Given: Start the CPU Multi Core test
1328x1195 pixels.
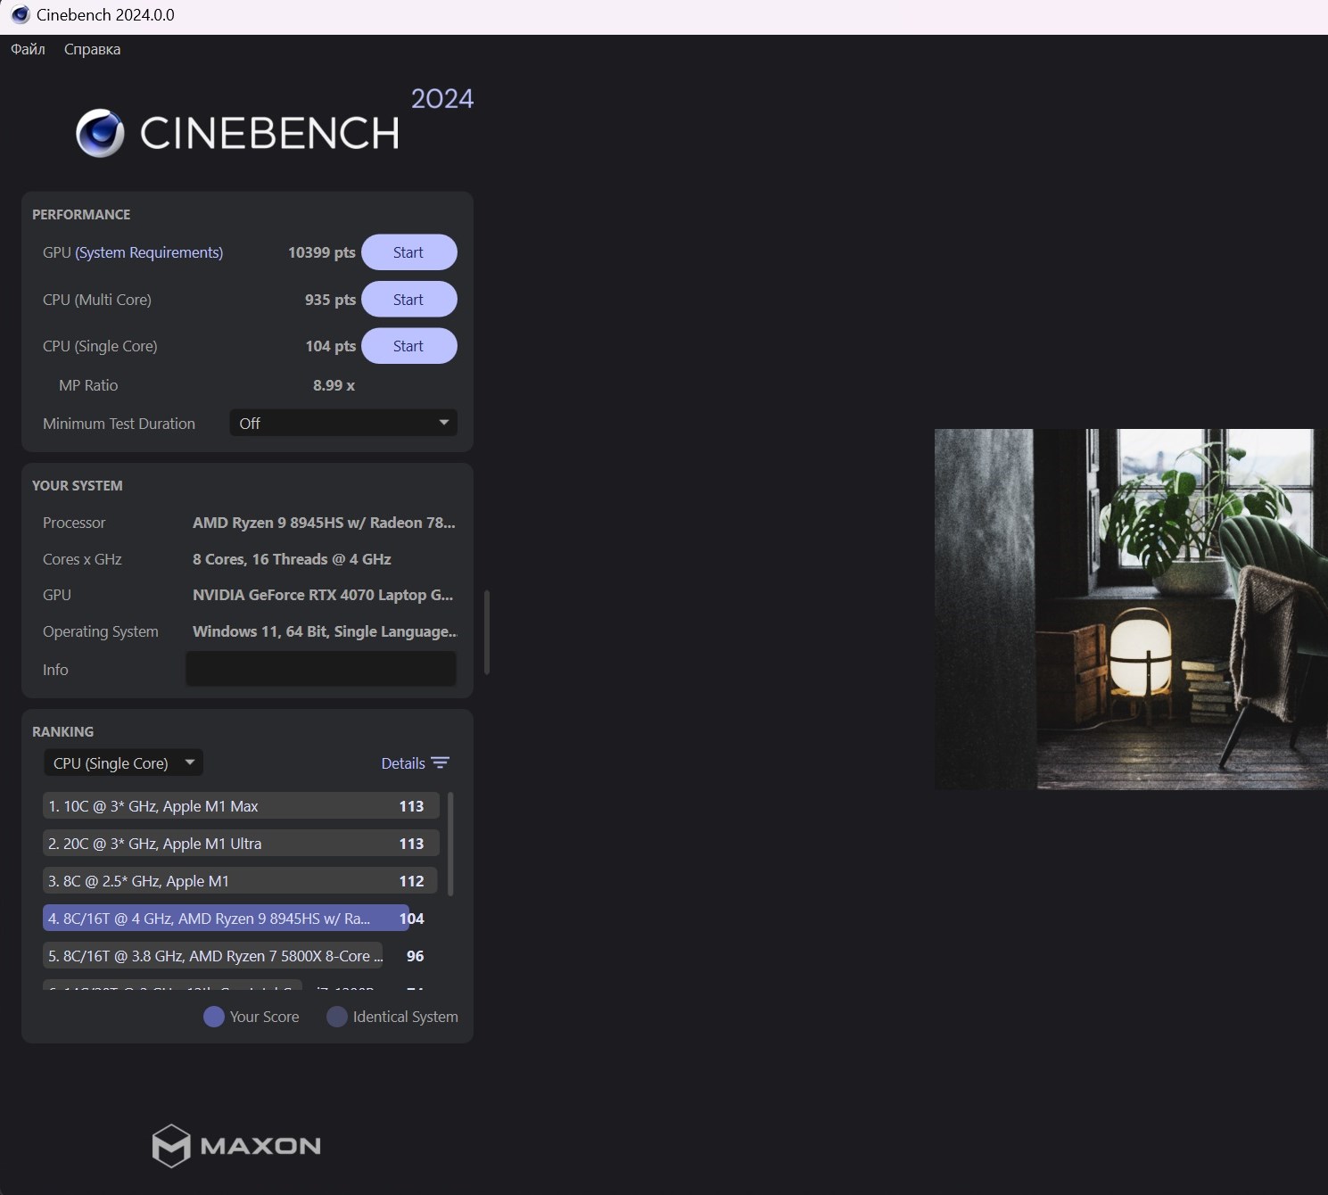Looking at the screenshot, I should (x=408, y=300).
